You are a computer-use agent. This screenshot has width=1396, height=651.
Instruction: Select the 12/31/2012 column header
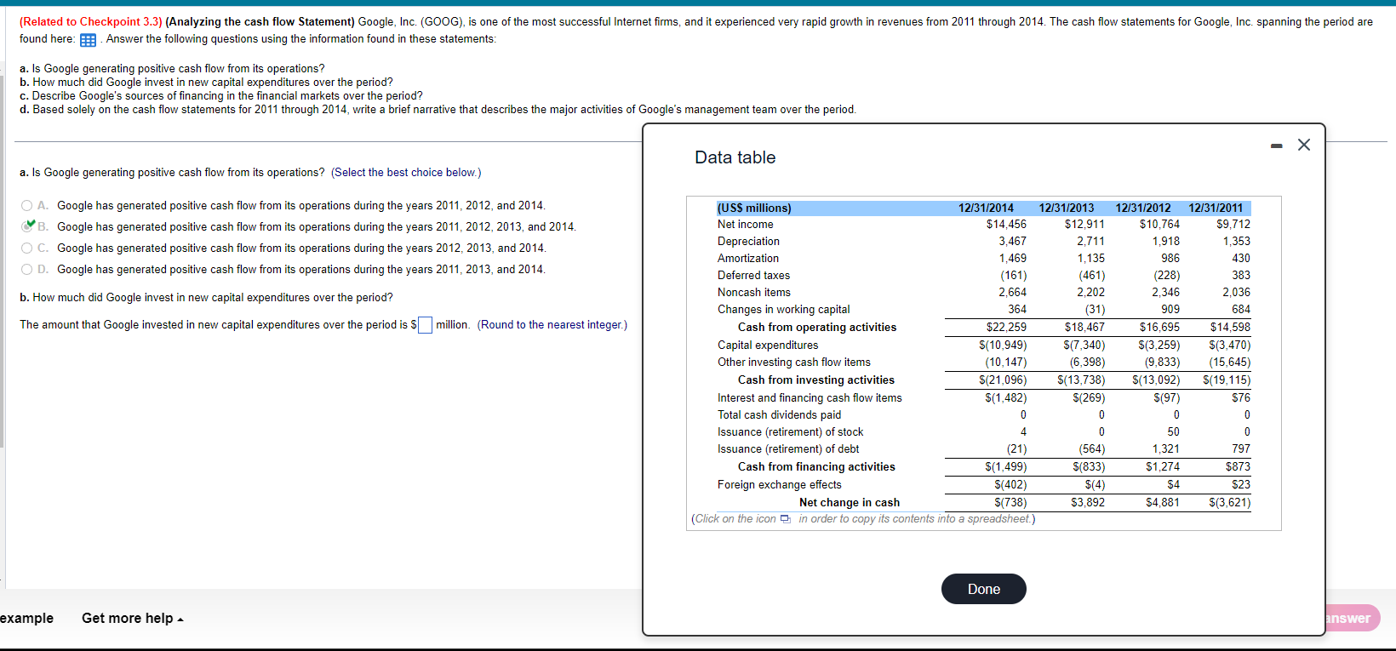click(1143, 208)
